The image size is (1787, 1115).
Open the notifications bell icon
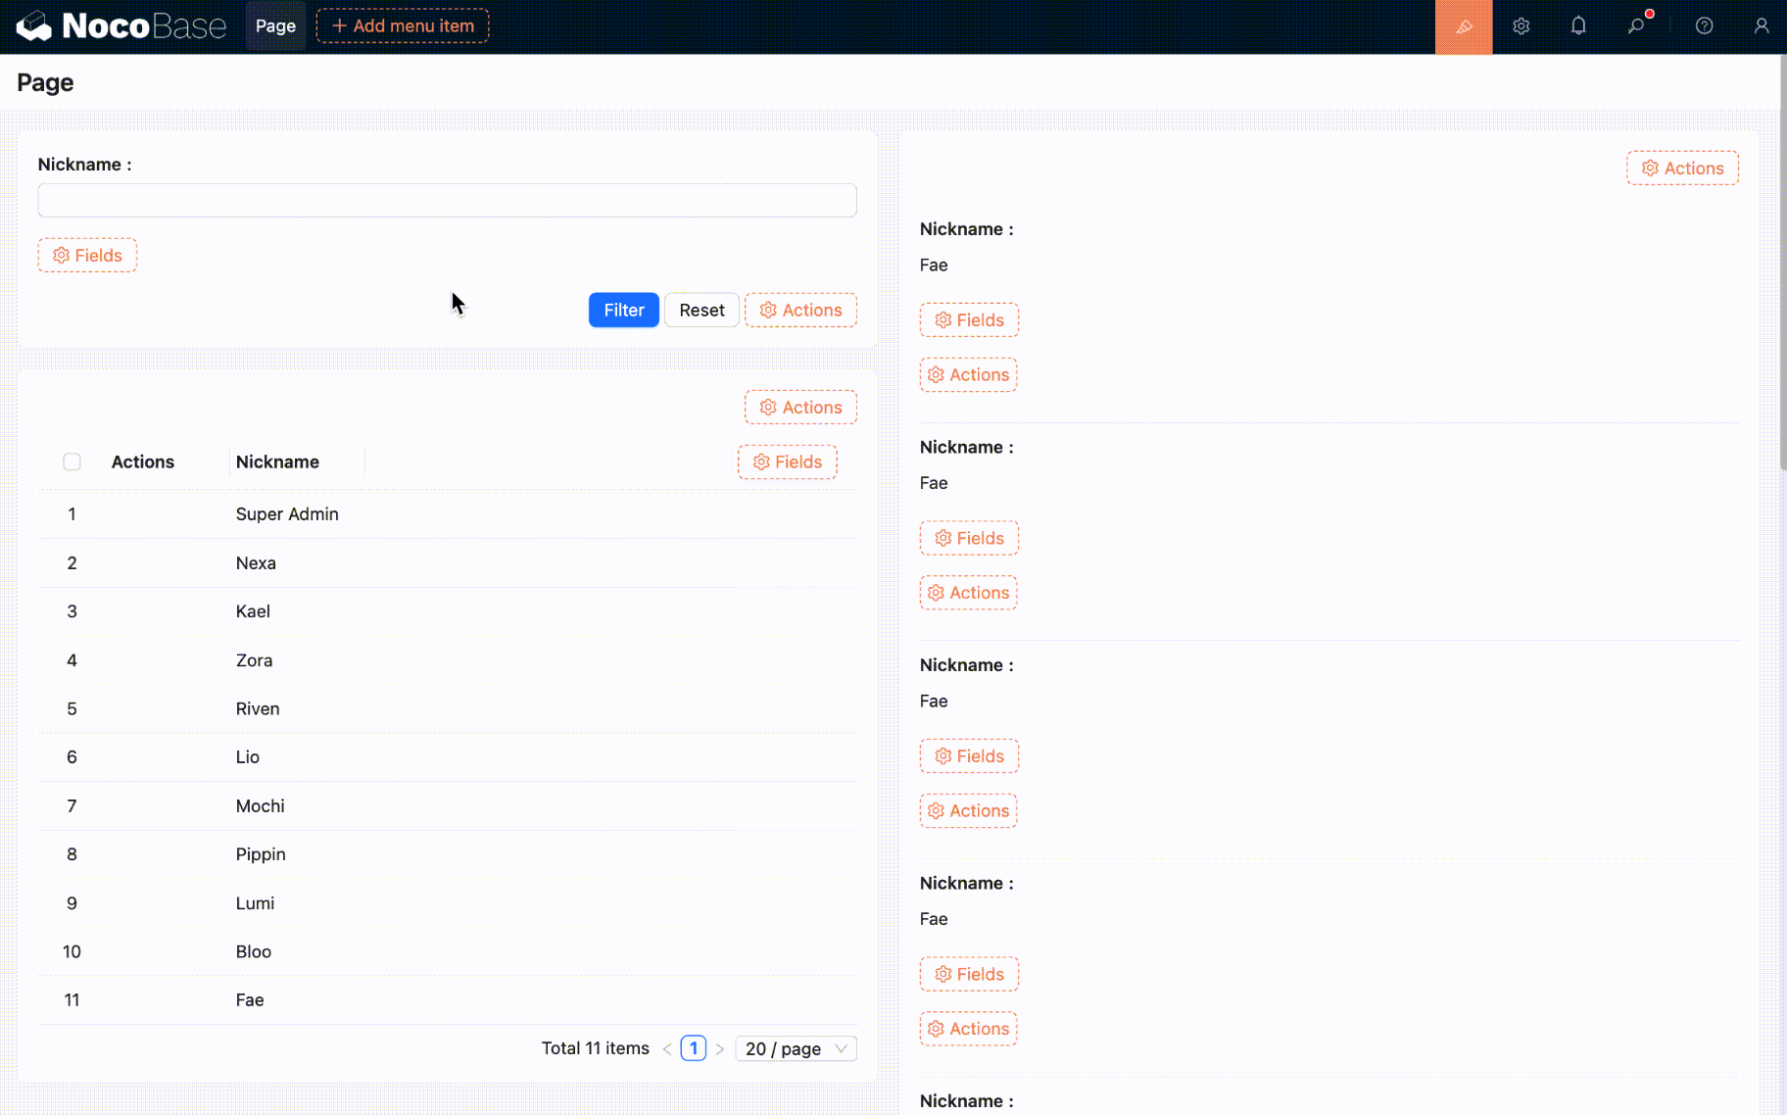[x=1577, y=26]
